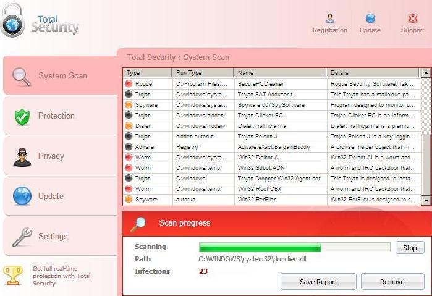Click dark icon on Trojan.Poison.J row
This screenshot has height=296, width=432.
tap(129, 136)
